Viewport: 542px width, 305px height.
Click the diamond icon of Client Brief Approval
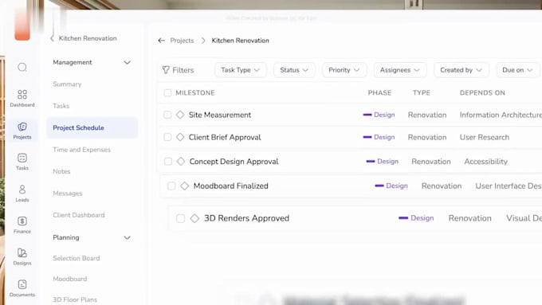[x=180, y=137]
